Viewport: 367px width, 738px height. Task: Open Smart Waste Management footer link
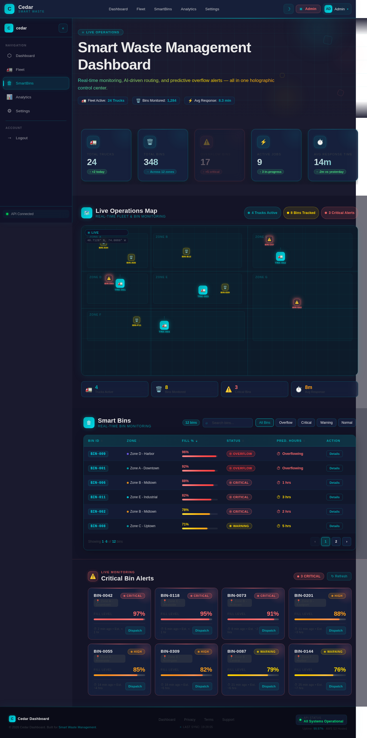(x=77, y=727)
